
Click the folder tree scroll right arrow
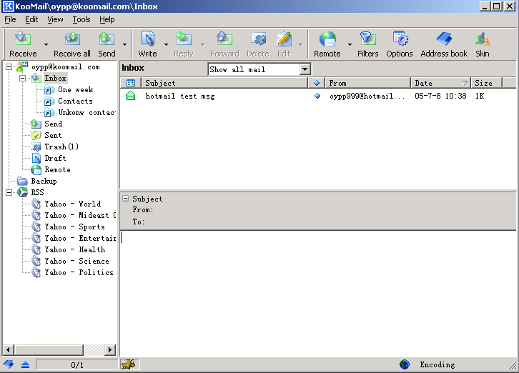click(x=110, y=349)
